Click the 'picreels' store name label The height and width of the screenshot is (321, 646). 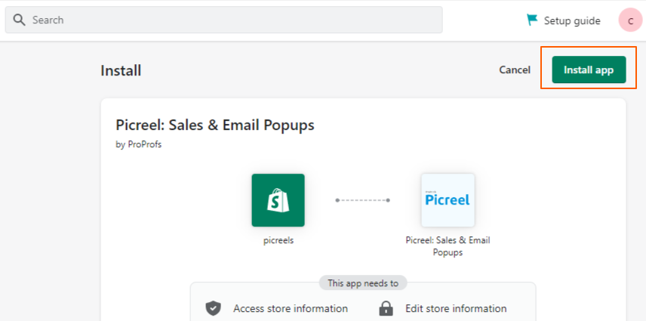click(x=278, y=240)
